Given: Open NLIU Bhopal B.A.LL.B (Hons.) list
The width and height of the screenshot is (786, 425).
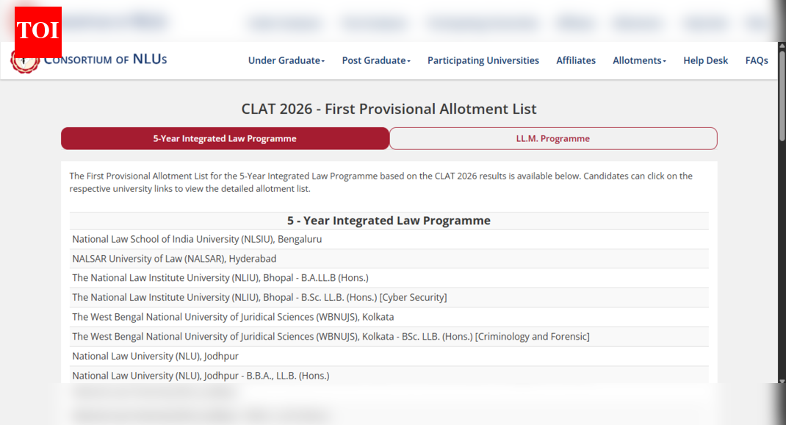Looking at the screenshot, I should 220,277.
